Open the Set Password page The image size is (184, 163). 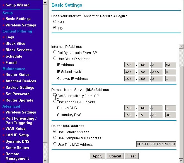click(18, 94)
